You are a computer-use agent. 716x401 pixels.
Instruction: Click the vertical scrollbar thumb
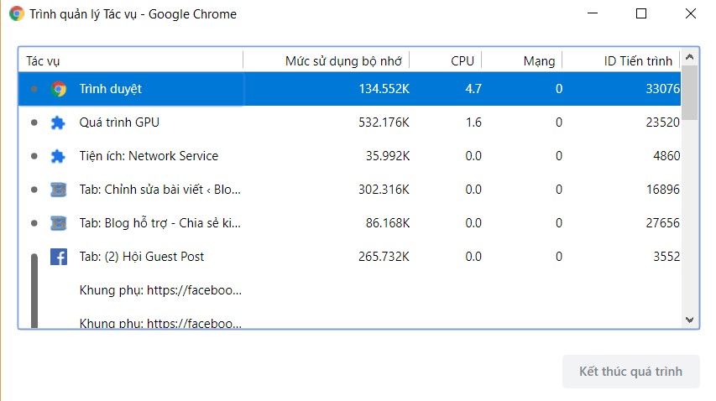(689, 92)
